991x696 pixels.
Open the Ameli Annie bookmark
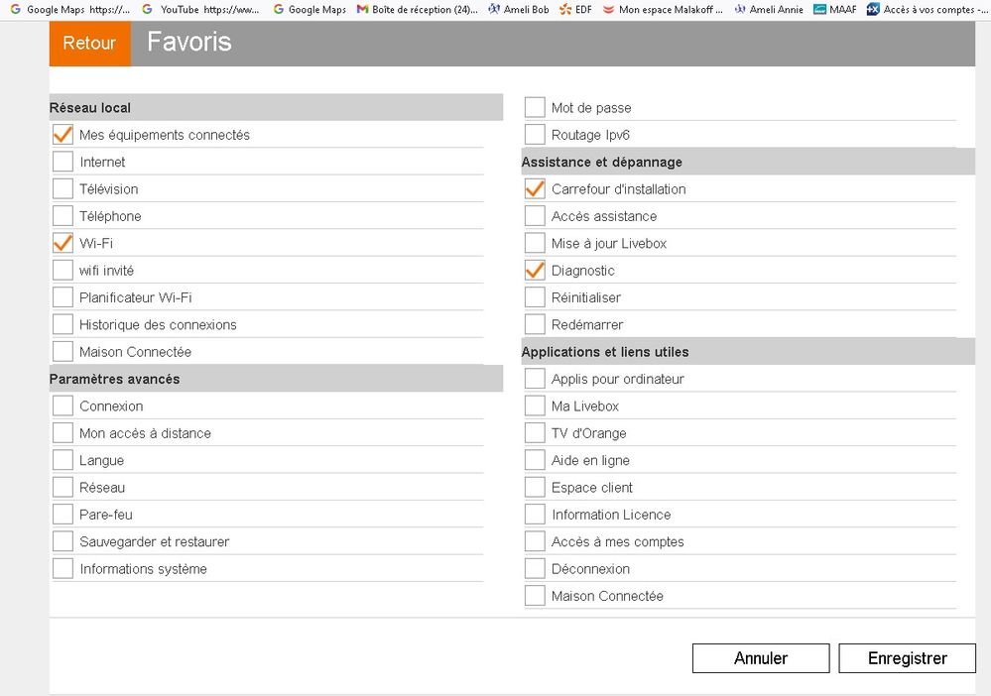(767, 9)
